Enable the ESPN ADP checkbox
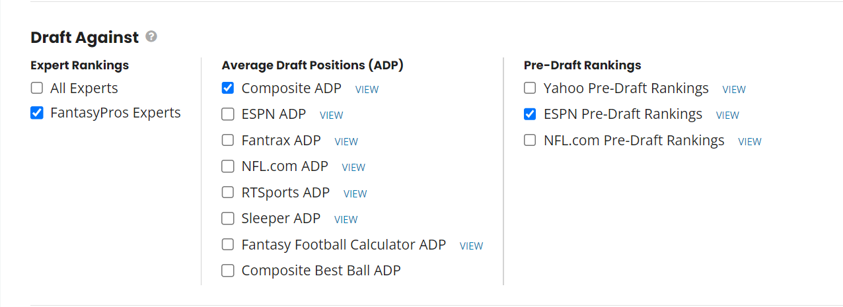This screenshot has width=843, height=307. pos(228,114)
